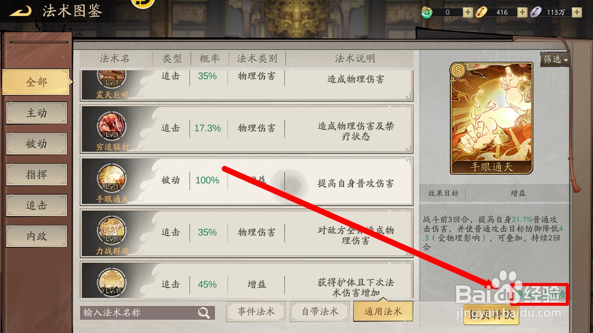Switch to the 指挥 category tab
This screenshot has height=333, width=593.
click(36, 175)
